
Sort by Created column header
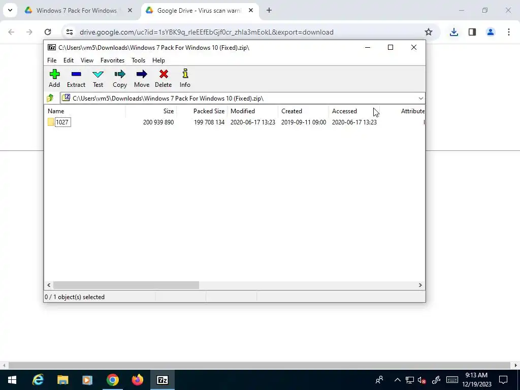[303, 111]
